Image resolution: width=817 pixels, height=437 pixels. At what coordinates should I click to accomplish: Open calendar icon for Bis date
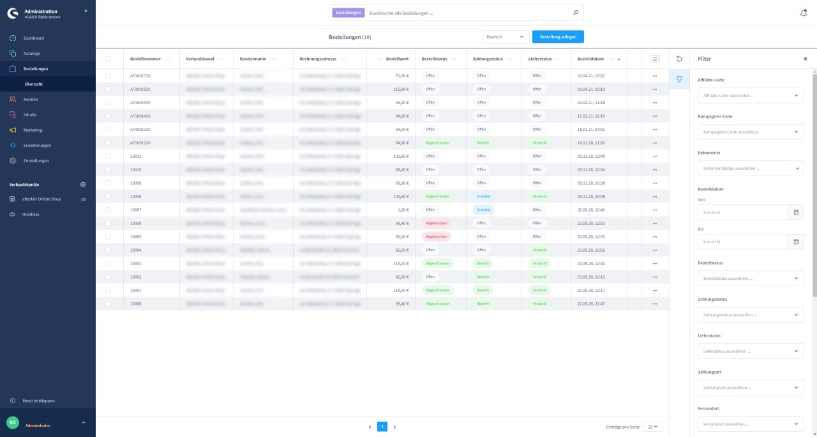pyautogui.click(x=796, y=241)
